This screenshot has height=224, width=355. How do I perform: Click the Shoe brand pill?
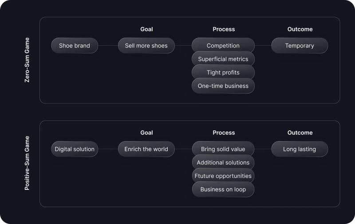pos(75,46)
